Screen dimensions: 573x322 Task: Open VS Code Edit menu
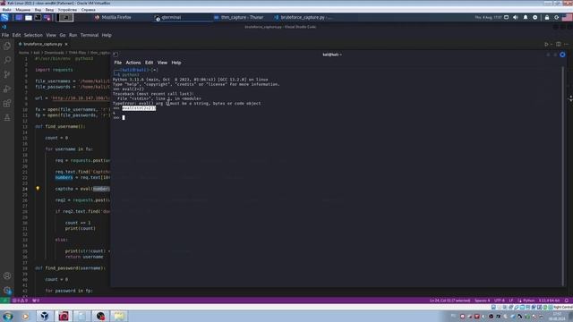[16, 35]
